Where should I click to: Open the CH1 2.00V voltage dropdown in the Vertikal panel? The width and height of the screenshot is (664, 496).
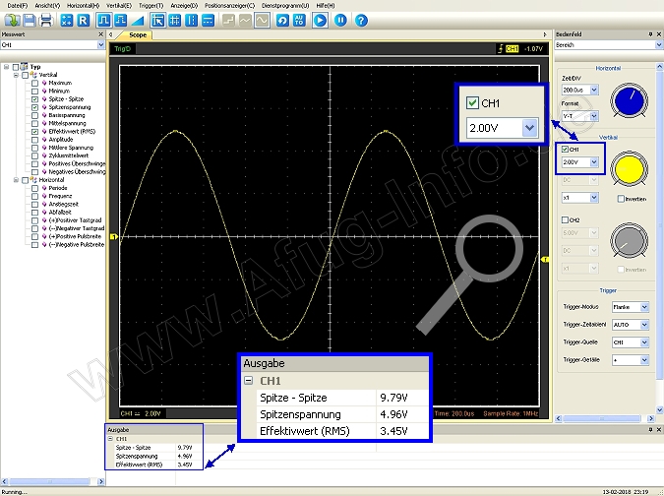coord(594,161)
